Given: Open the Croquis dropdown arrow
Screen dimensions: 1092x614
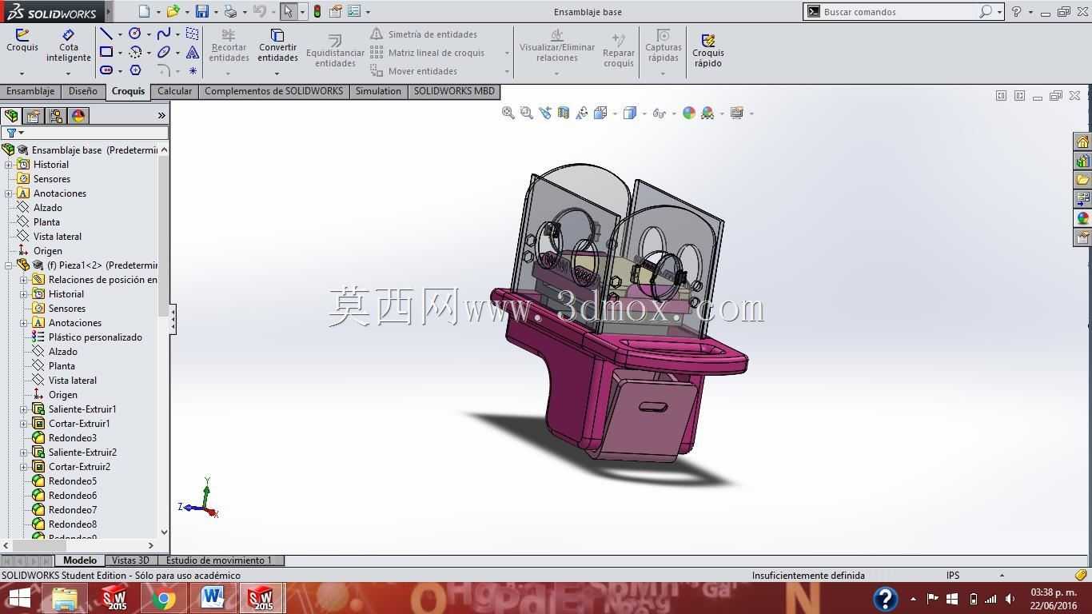Looking at the screenshot, I should click(22, 74).
